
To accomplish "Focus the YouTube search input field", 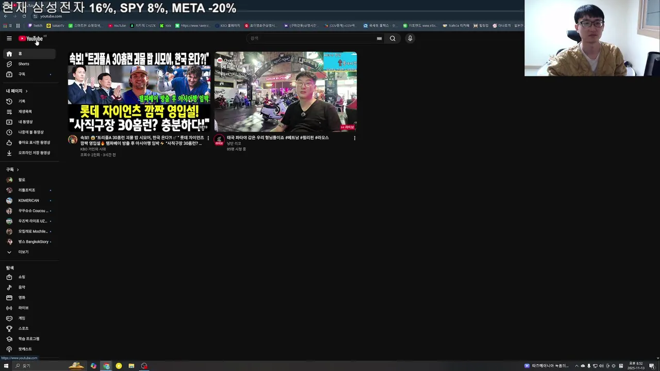I will coord(312,38).
